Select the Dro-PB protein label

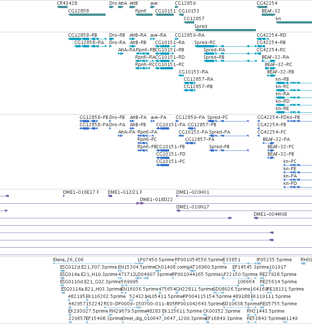117,117
